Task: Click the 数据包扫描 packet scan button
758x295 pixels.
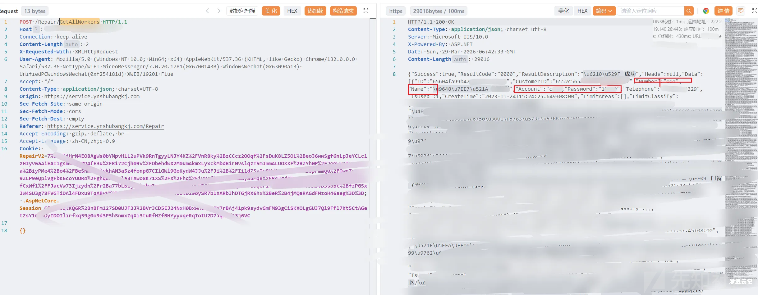Action: point(242,11)
